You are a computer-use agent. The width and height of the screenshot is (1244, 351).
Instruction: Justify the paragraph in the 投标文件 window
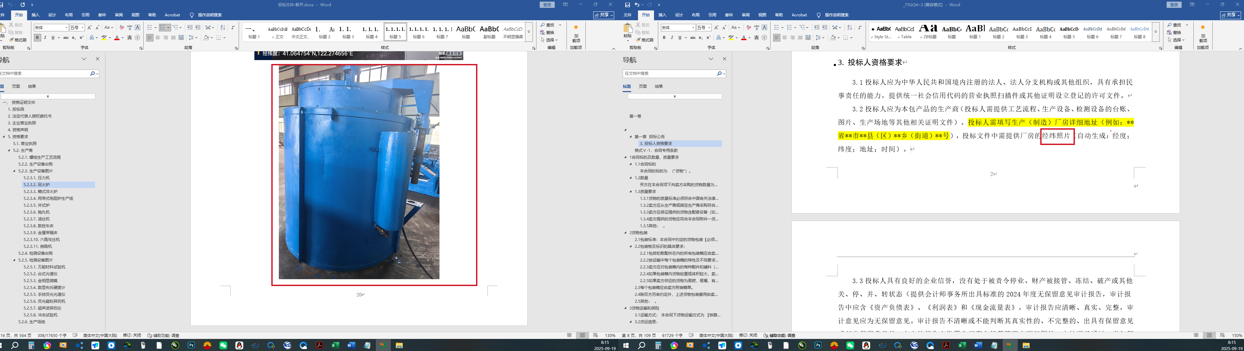[173, 38]
